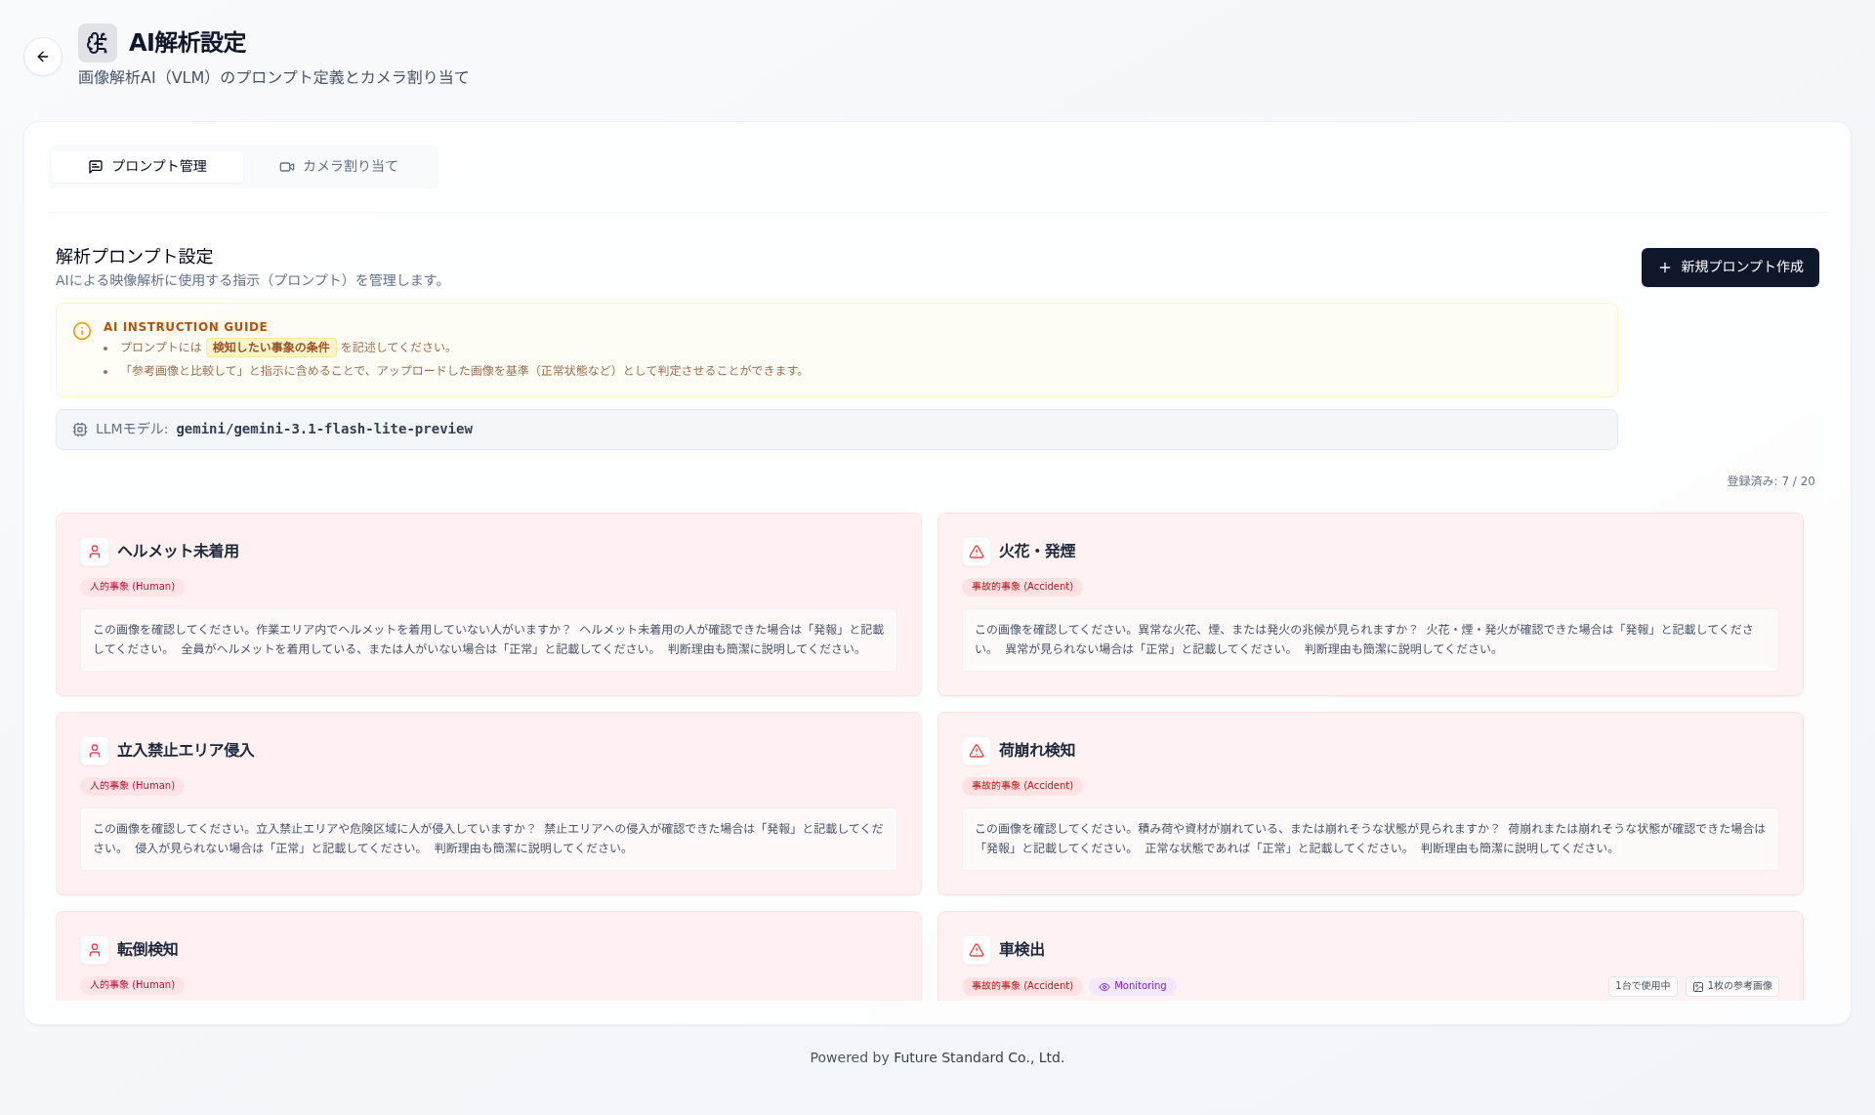This screenshot has height=1115, width=1875.
Task: Click the AI brain icon beside AI解析設定
Action: pyautogui.click(x=98, y=43)
